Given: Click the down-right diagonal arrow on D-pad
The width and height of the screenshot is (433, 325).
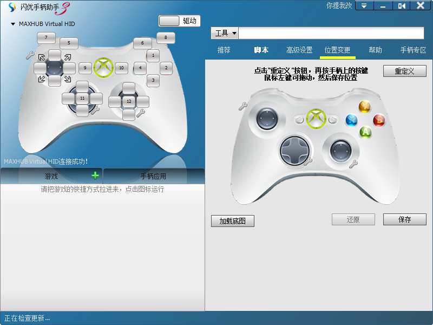Looking at the screenshot, I should (68, 79).
